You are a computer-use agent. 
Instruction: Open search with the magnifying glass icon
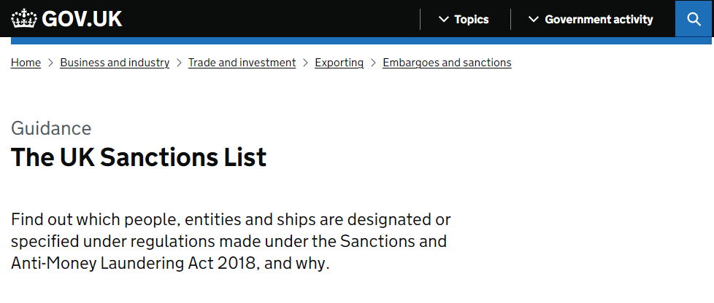(694, 19)
